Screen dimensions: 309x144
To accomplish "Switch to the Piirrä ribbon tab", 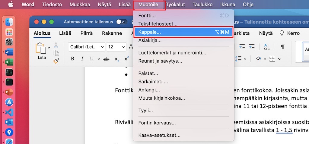I will coord(87,33).
